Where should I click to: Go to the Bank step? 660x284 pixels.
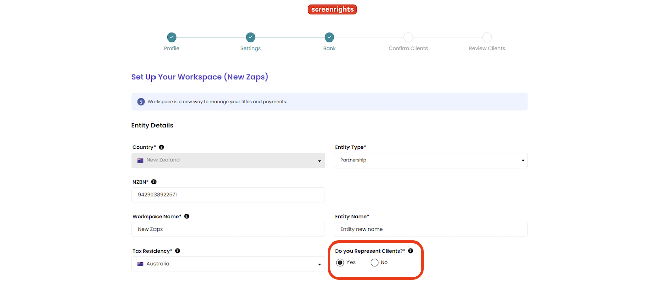(329, 37)
